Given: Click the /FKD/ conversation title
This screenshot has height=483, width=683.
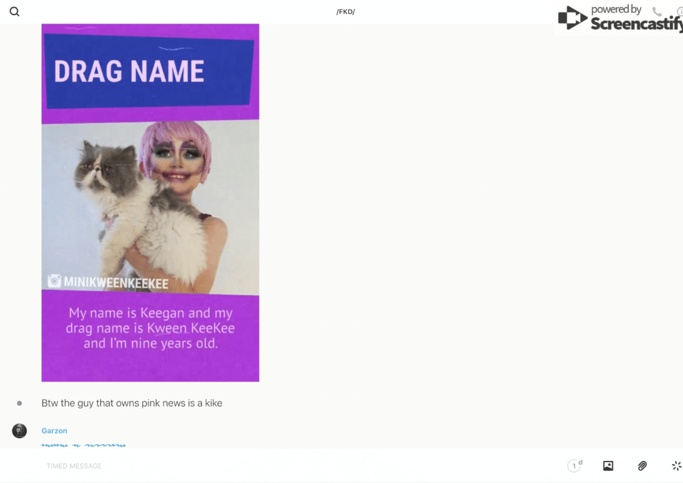Looking at the screenshot, I should tap(345, 12).
